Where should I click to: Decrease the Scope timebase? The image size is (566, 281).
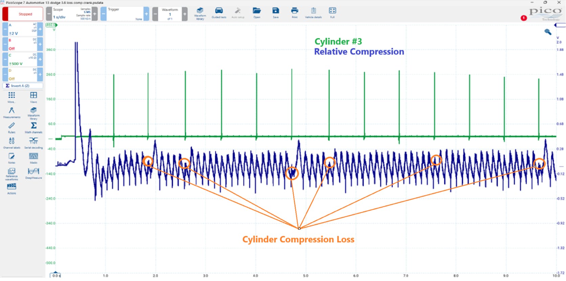click(x=49, y=14)
